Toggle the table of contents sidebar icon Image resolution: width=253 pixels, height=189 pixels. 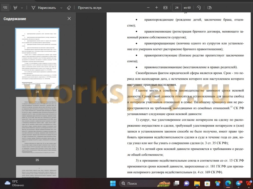[x=5, y=8]
